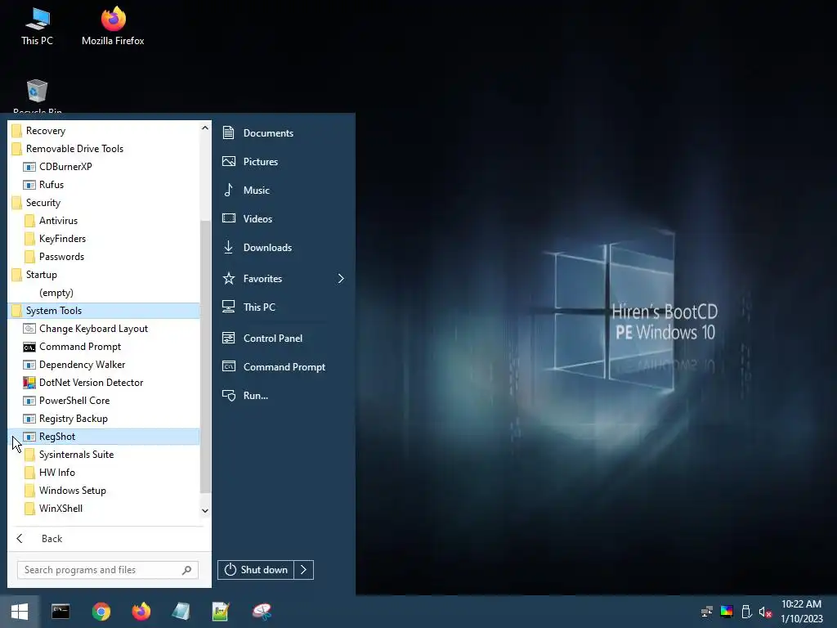Viewport: 837px width, 628px height.
Task: Launch RegShot
Action: pyautogui.click(x=104, y=437)
